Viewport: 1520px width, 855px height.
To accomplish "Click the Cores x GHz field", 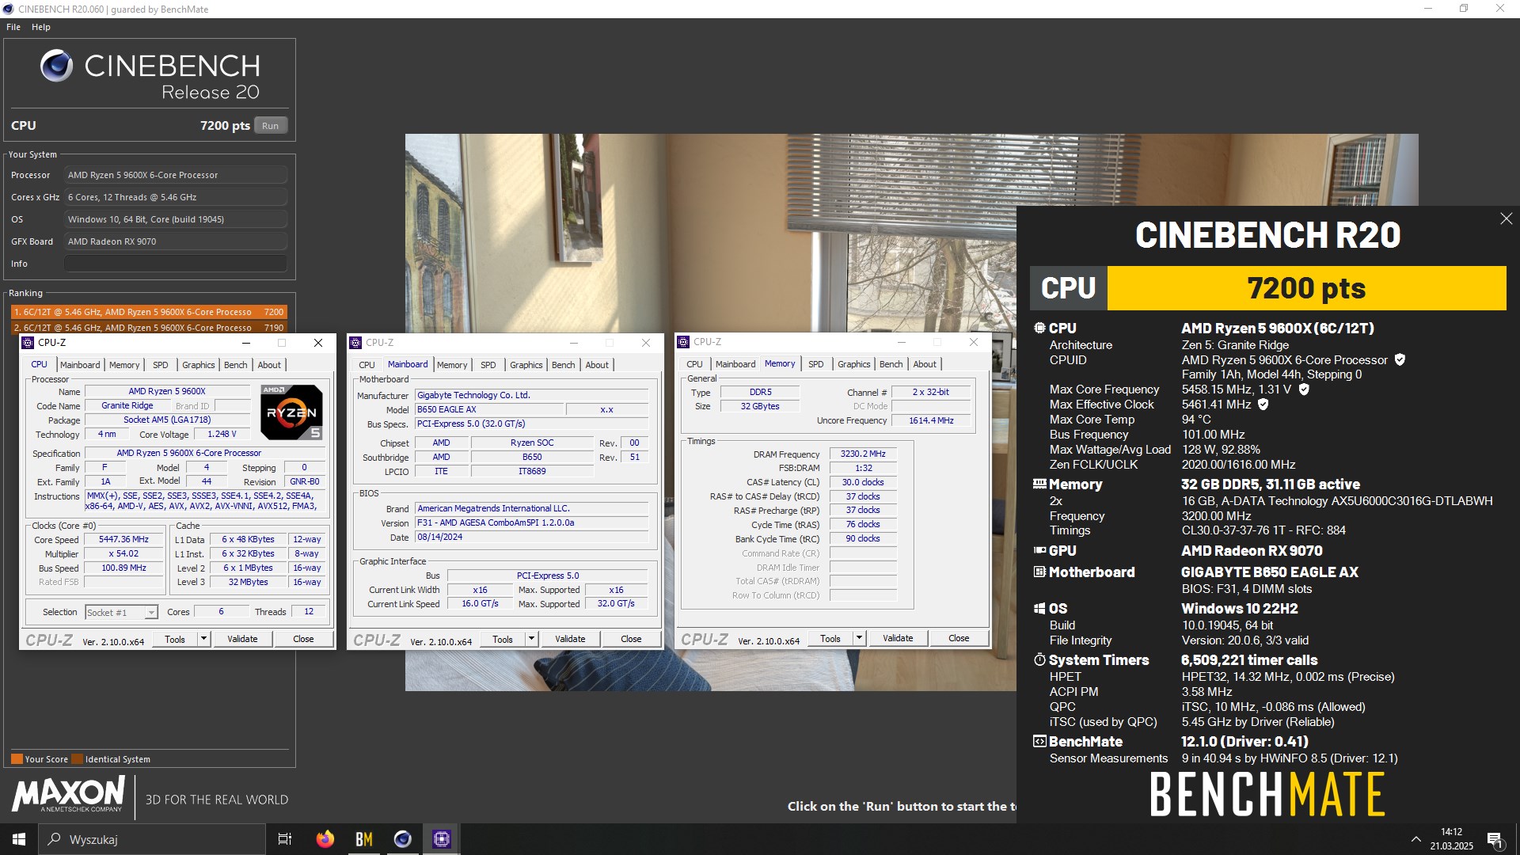I will point(176,197).
